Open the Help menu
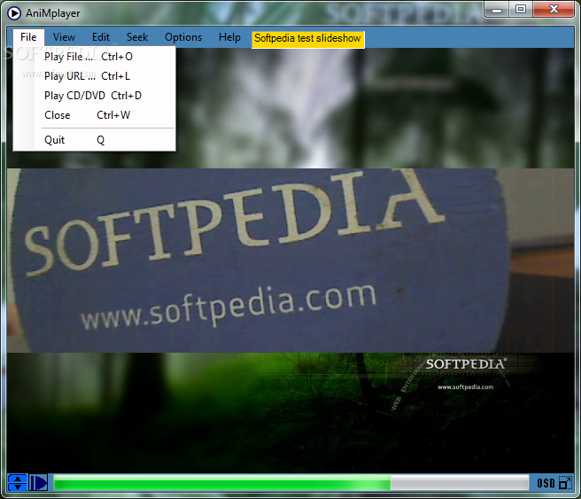 point(229,37)
